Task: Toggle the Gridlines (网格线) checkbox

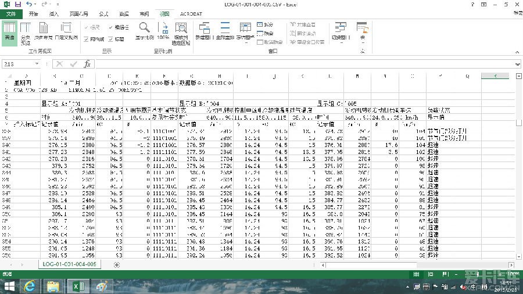Action: pos(94,40)
